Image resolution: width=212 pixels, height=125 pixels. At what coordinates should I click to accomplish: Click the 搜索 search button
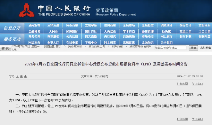(x=193, y=48)
